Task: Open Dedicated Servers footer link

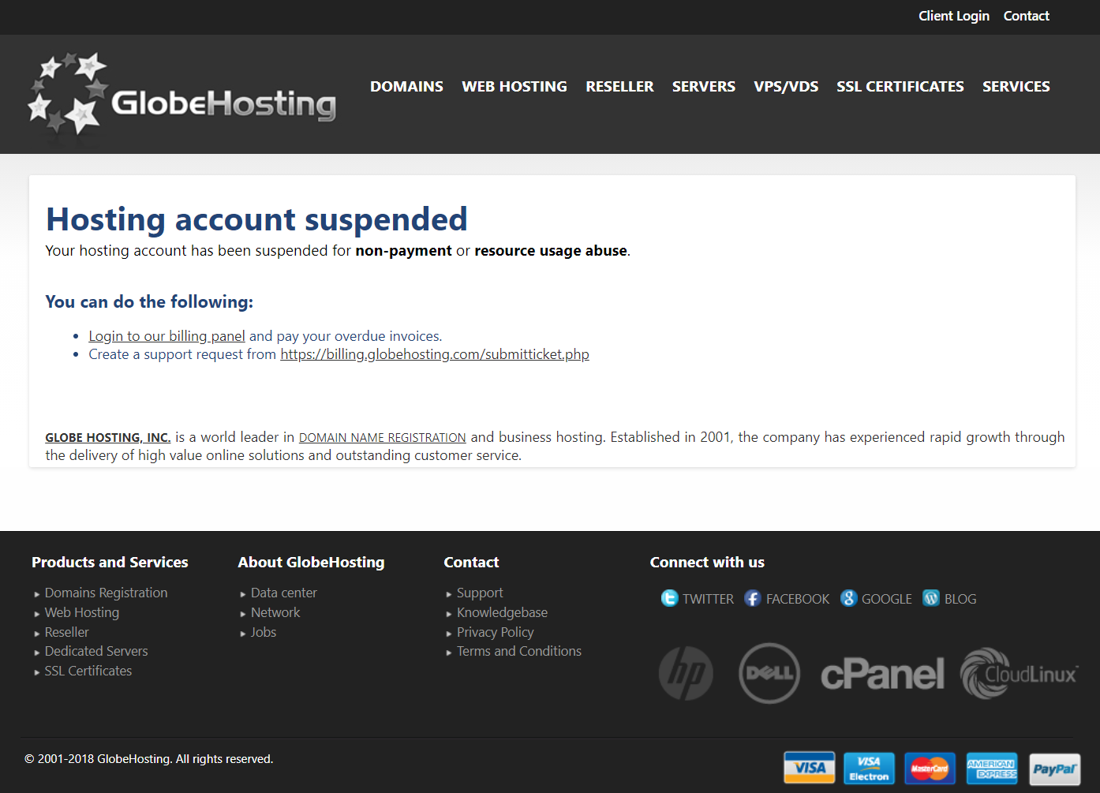Action: point(96,651)
